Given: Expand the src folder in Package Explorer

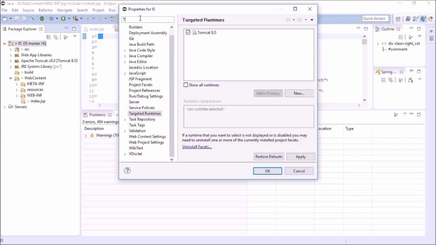Looking at the screenshot, I should coord(11,49).
